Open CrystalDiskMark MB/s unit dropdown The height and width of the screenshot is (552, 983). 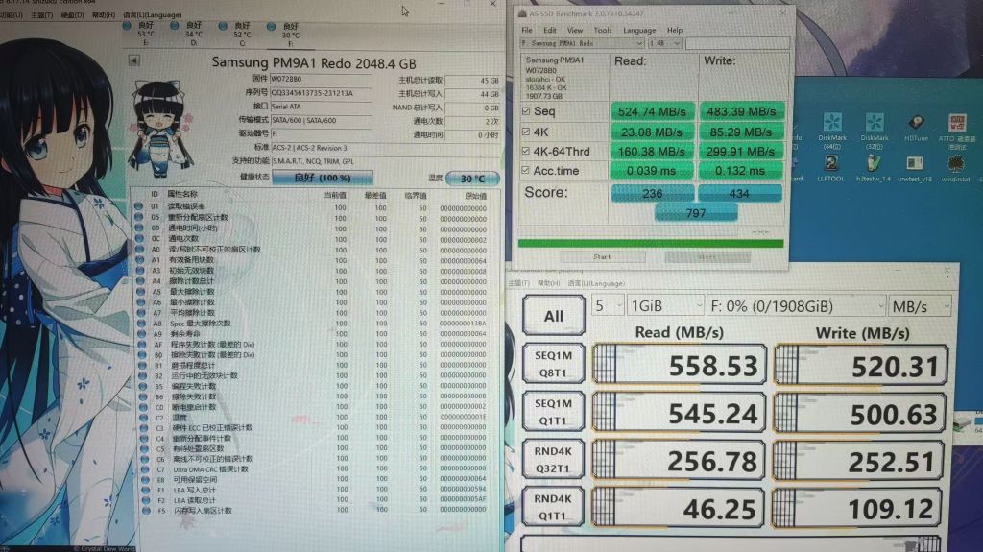point(921,307)
